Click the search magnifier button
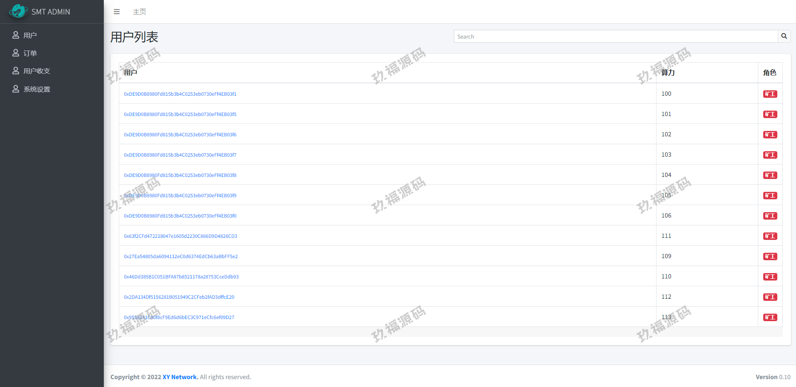 (784, 36)
